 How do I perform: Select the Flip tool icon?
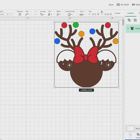(x=50, y=14)
